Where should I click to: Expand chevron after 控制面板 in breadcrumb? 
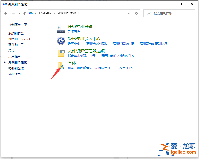54,13
